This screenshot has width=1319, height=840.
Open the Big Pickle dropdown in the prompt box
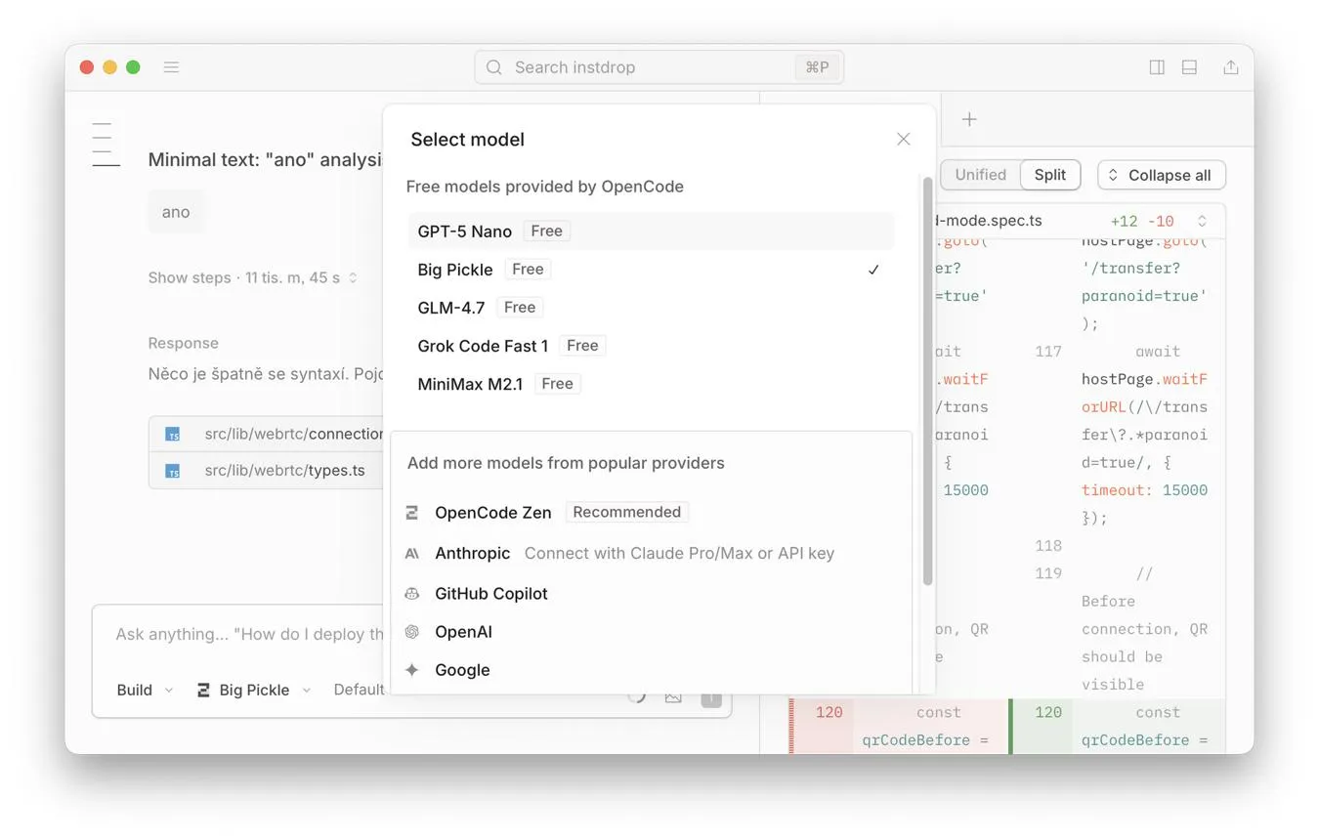pyautogui.click(x=254, y=690)
